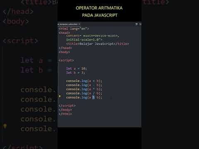This screenshot has width=199, height=149.
Task: Click the 'console.log(a % b);' line
Action: [x=84, y=98]
